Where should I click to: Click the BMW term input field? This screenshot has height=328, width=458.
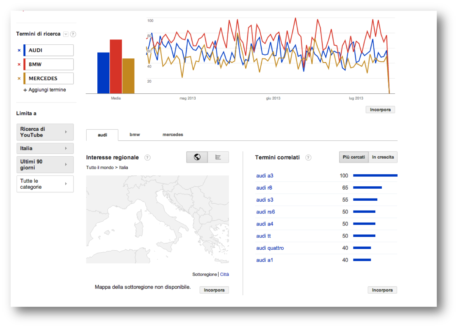click(49, 64)
